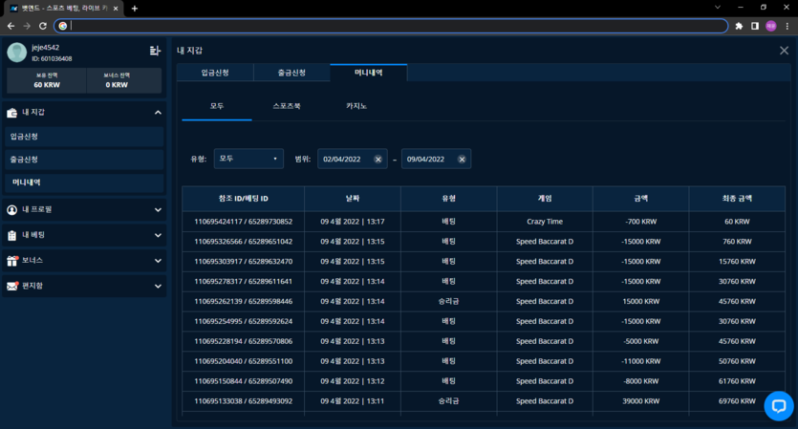Go forward in browser history
The height and width of the screenshot is (429, 798).
pos(27,26)
